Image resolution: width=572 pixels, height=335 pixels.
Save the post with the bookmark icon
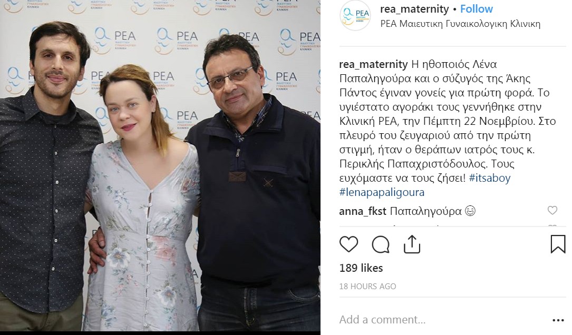558,244
